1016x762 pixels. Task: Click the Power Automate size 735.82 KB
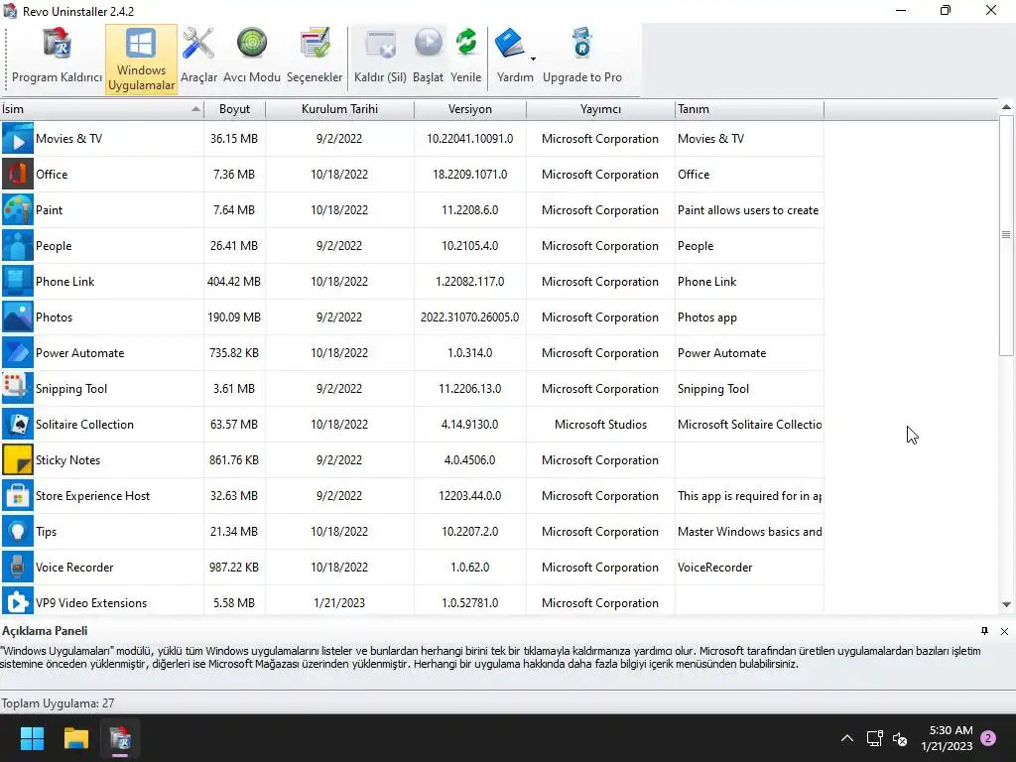(234, 352)
